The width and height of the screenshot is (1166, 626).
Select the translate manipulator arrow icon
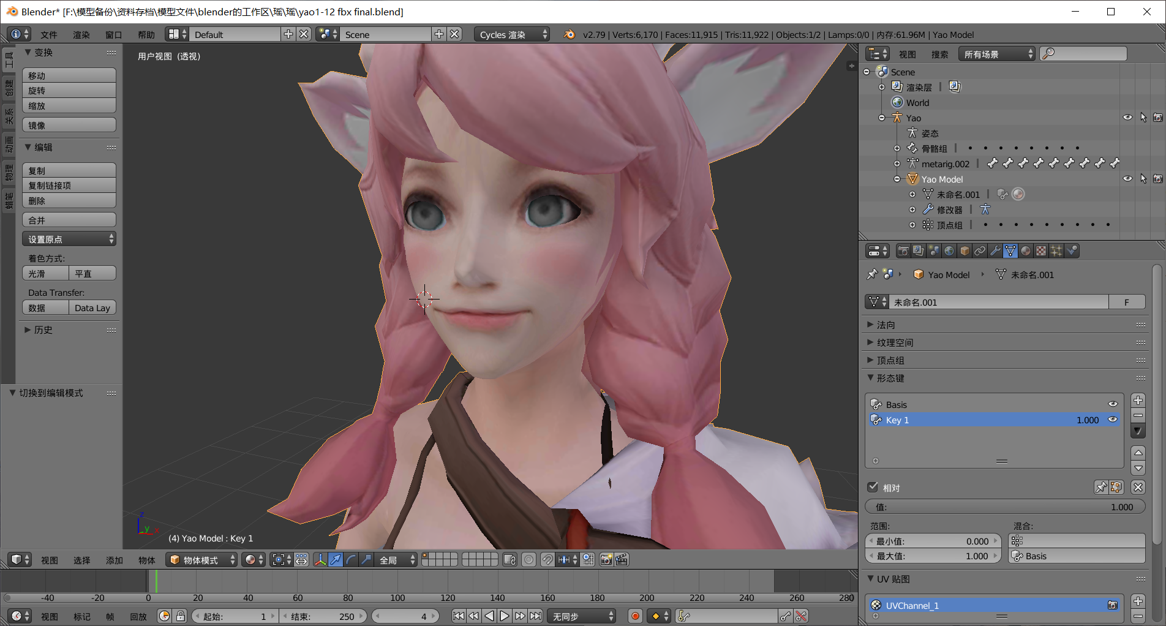[336, 559]
